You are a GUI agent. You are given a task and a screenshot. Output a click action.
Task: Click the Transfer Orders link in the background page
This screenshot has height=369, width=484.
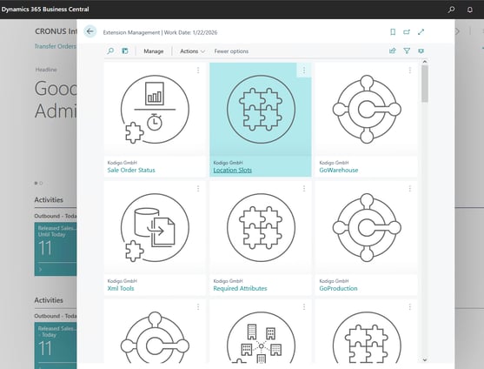coord(55,46)
